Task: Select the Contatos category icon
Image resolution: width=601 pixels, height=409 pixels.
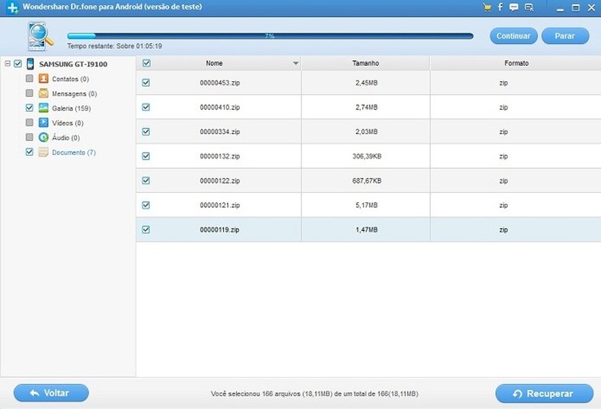Action: (x=43, y=79)
